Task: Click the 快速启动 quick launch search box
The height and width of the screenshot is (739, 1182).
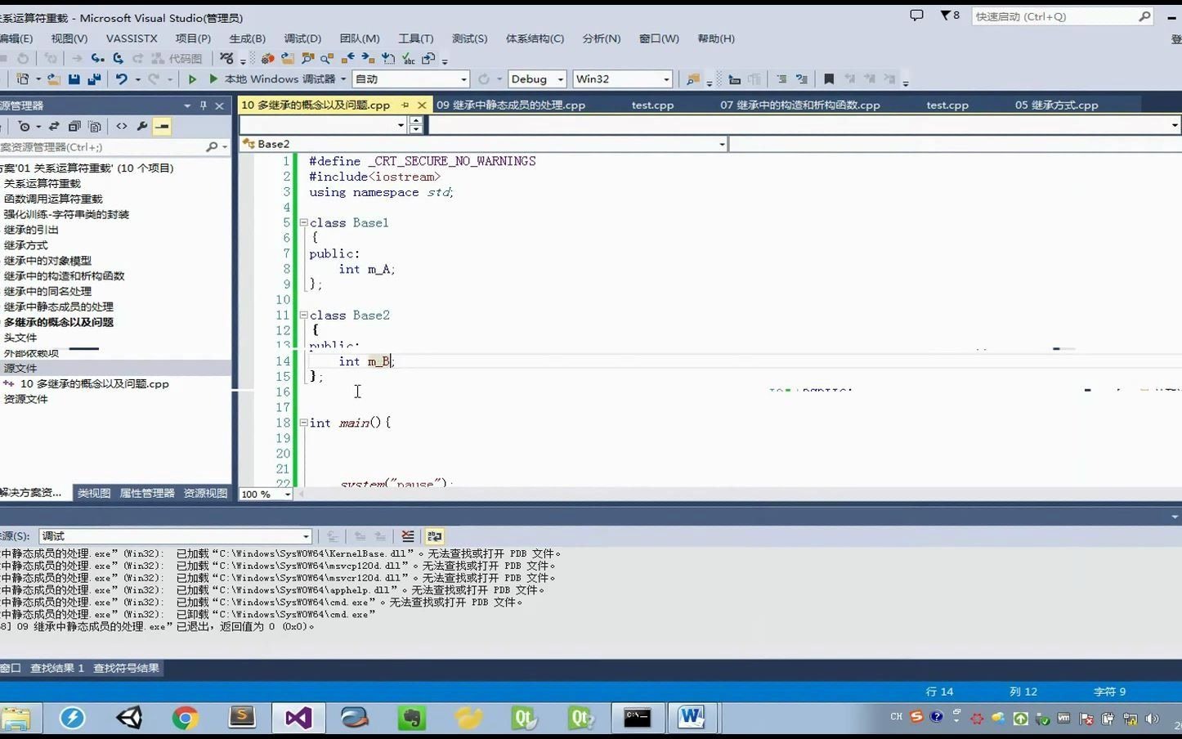Action: click(1062, 16)
